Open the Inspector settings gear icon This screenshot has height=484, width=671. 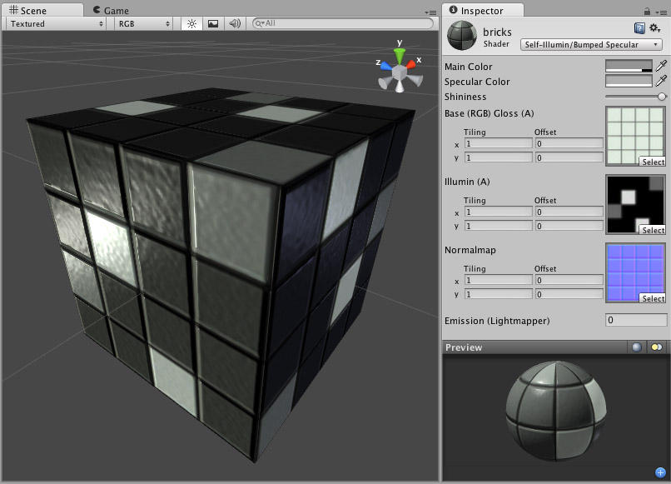click(653, 27)
